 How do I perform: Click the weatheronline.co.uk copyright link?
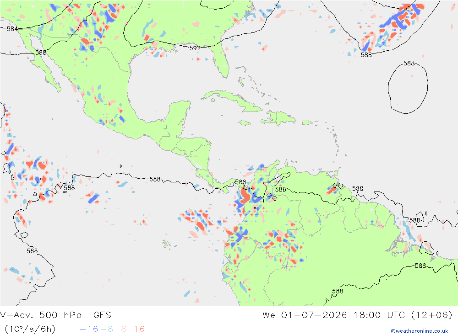coord(420,331)
